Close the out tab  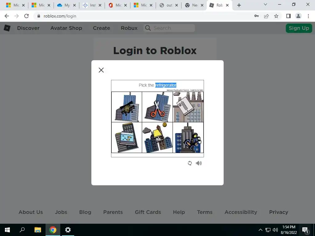[x=177, y=5]
